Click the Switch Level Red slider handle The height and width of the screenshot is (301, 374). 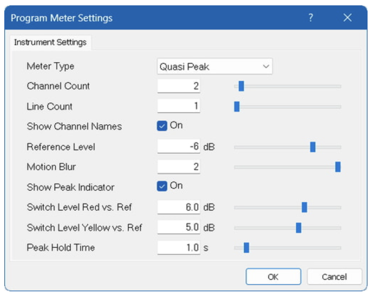[x=304, y=207]
